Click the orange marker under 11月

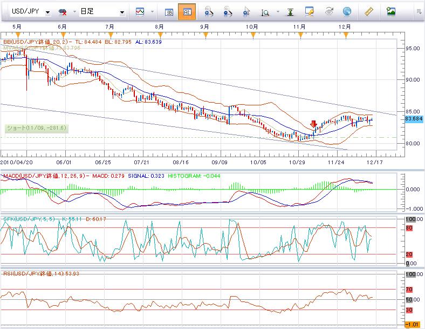[x=300, y=35]
